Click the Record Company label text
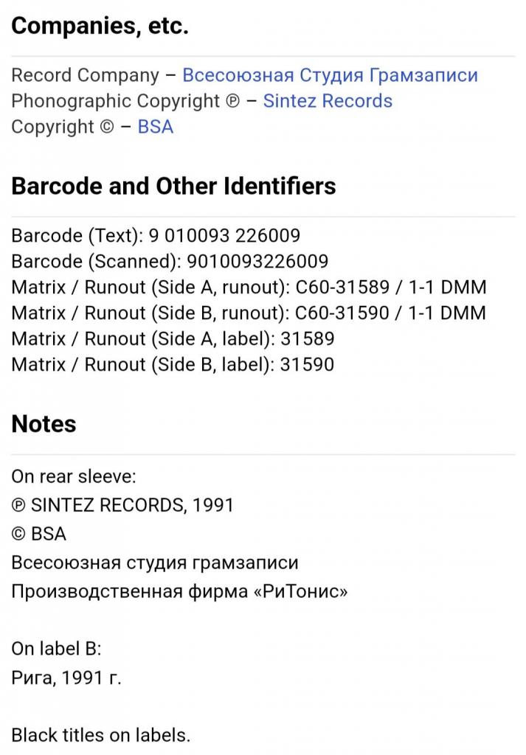 86,75
